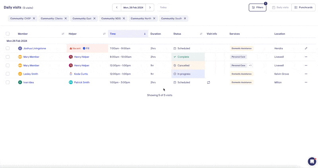
Task: Click Fill button for vacant visit
Action: click(86, 48)
